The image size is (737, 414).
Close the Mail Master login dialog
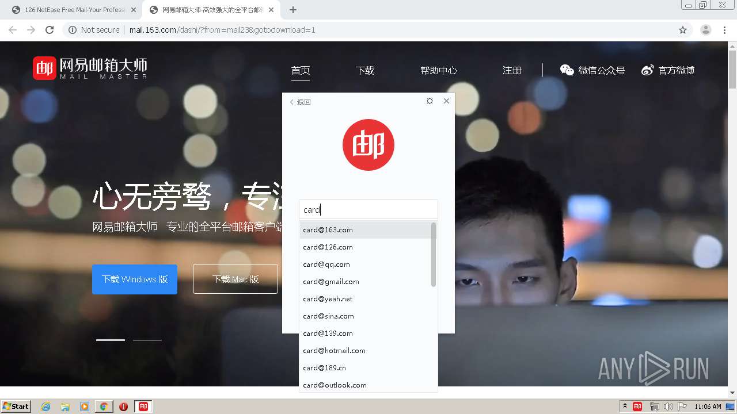click(x=446, y=101)
